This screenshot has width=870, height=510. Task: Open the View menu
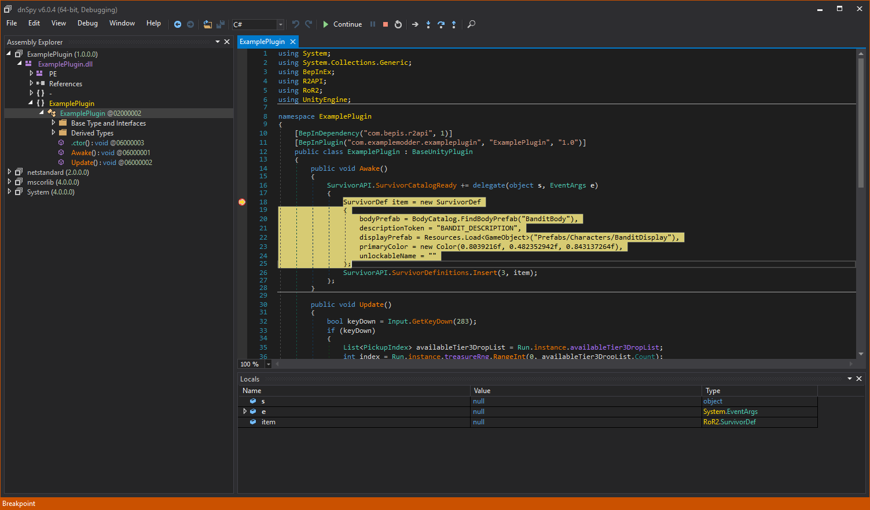pyautogui.click(x=58, y=23)
